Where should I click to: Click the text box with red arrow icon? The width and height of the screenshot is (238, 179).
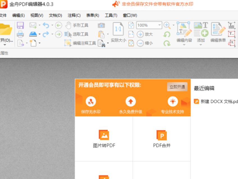pos(232,43)
